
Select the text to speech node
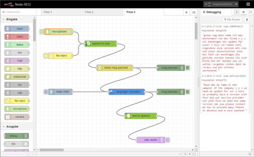point(141,116)
